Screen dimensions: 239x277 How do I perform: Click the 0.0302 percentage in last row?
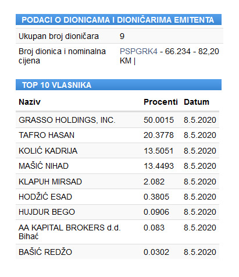pos(156,252)
